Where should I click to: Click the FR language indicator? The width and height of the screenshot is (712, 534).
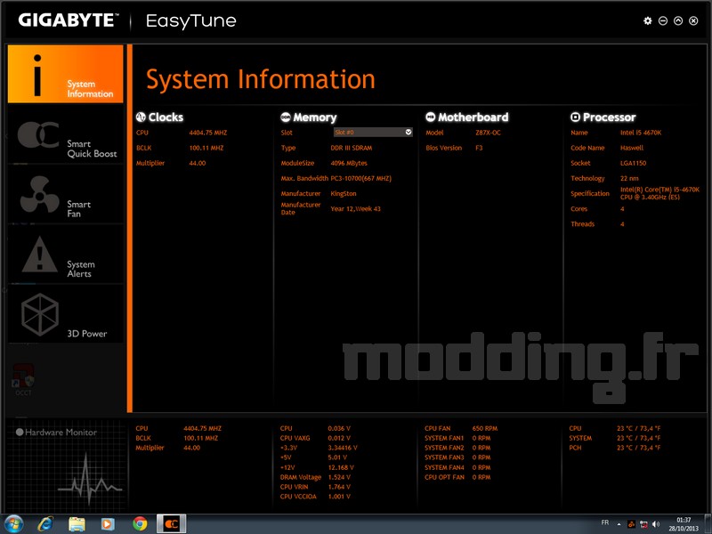605,522
